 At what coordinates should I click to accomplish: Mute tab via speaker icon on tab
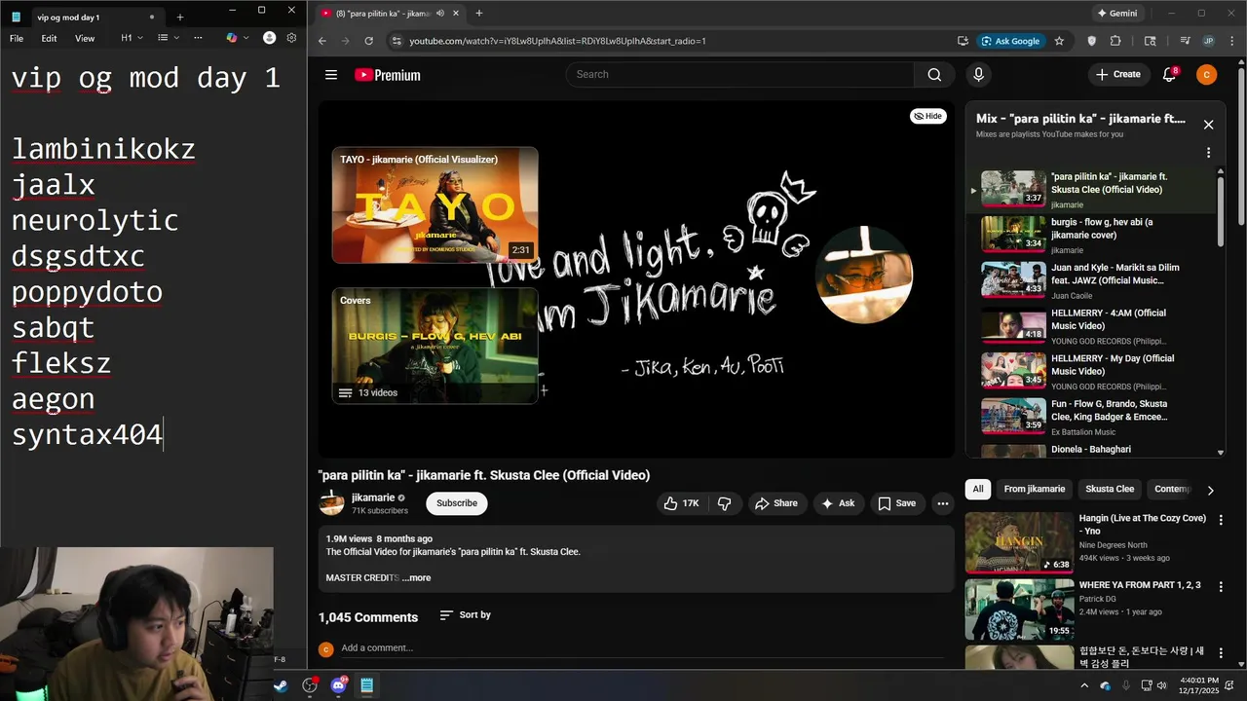(440, 13)
